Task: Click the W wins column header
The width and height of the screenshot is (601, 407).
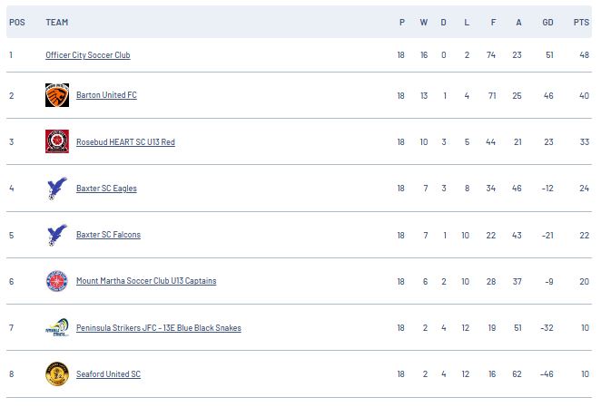Action: coord(424,22)
